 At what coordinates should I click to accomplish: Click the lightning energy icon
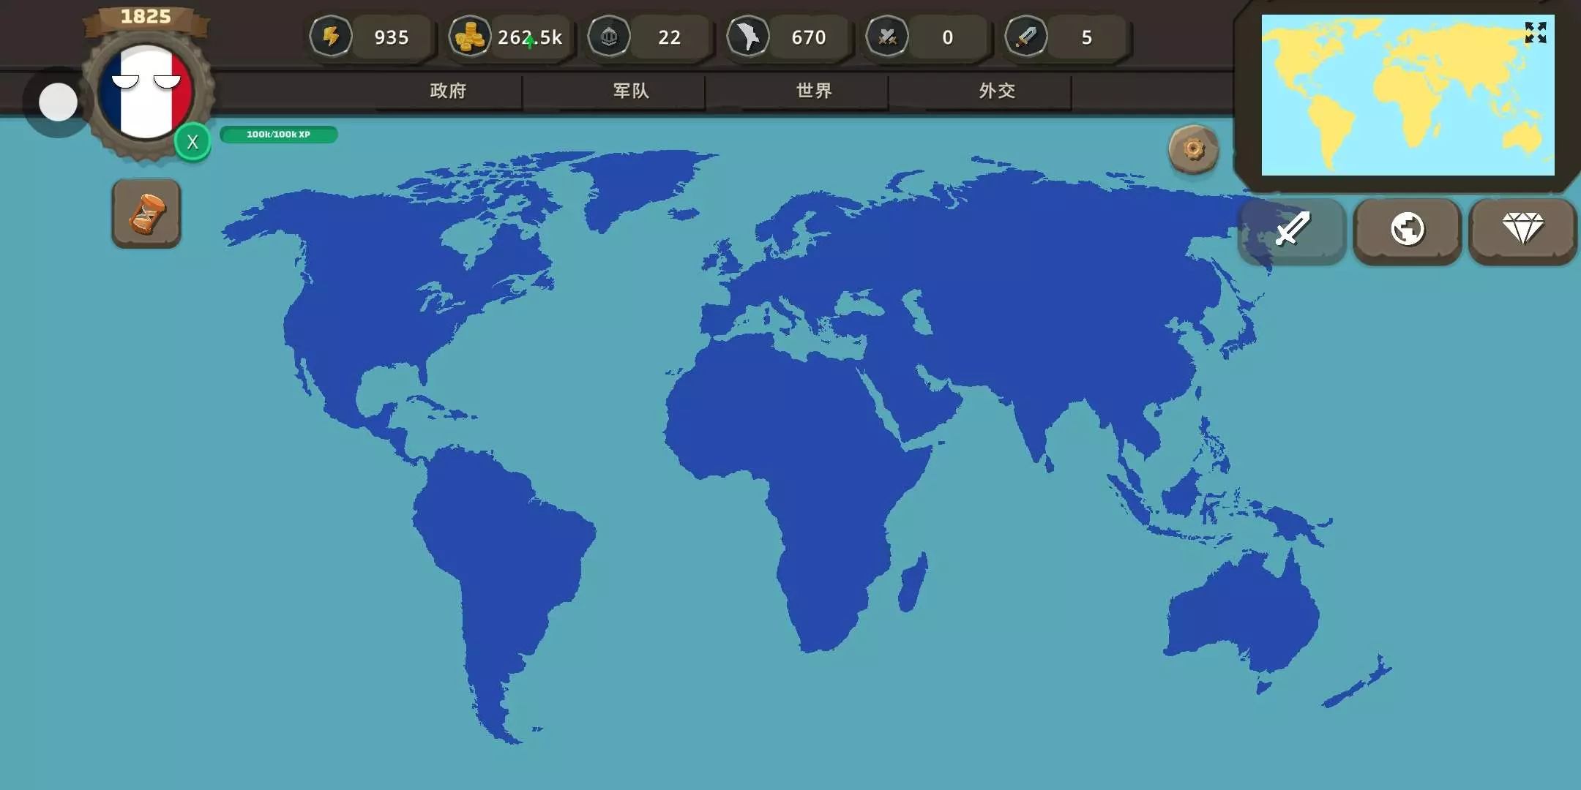coord(331,37)
